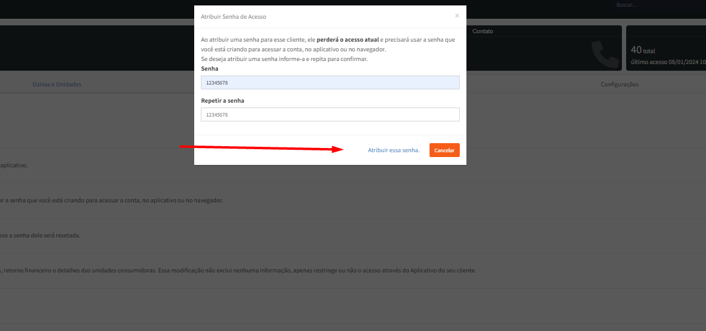Click the phone icon in Contato card
The height and width of the screenshot is (331, 706).
coord(605,54)
